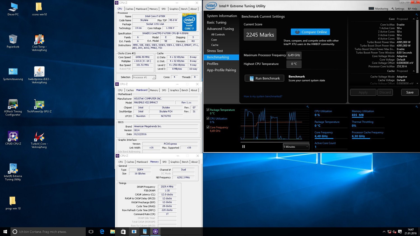Open Intel Extreme Tuning Utility desktop icon
This screenshot has width=420, height=236.
pos(13,172)
